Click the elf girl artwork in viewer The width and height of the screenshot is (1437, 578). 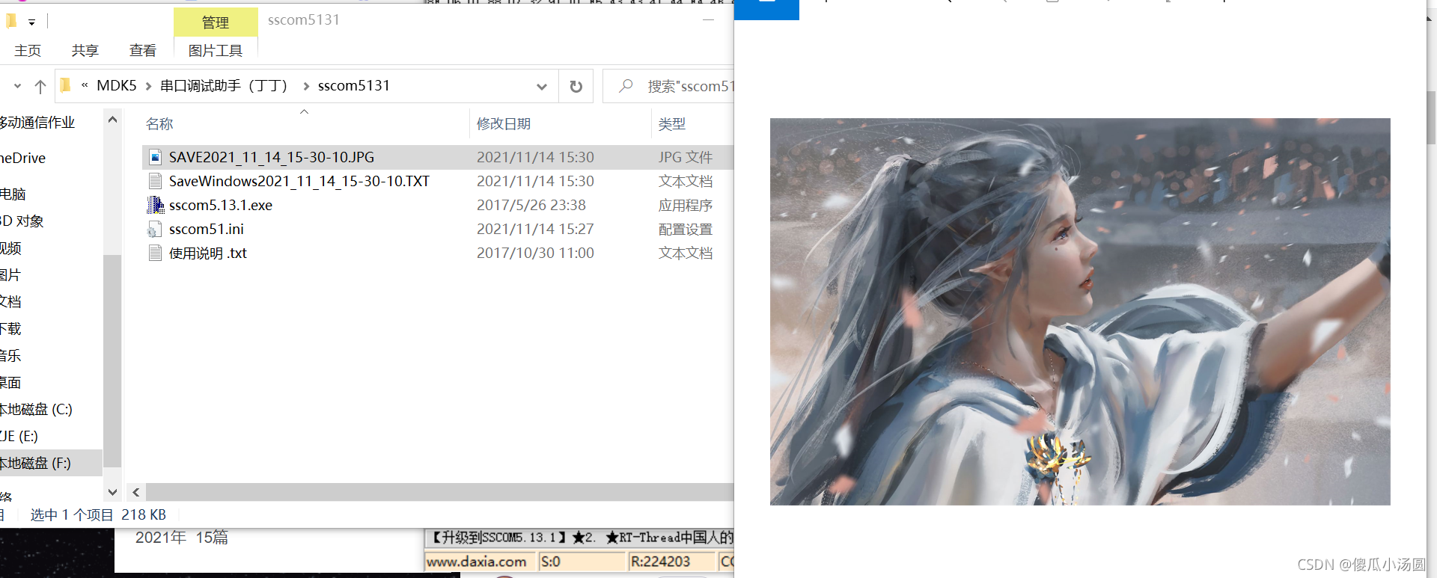1080,311
